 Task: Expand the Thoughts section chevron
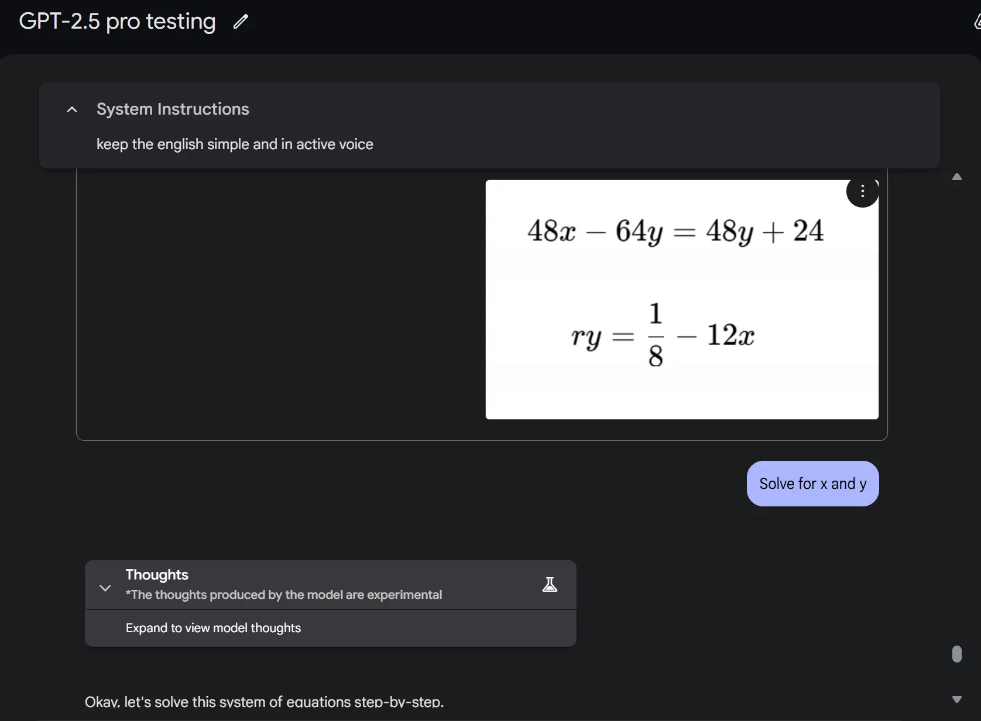coord(105,588)
